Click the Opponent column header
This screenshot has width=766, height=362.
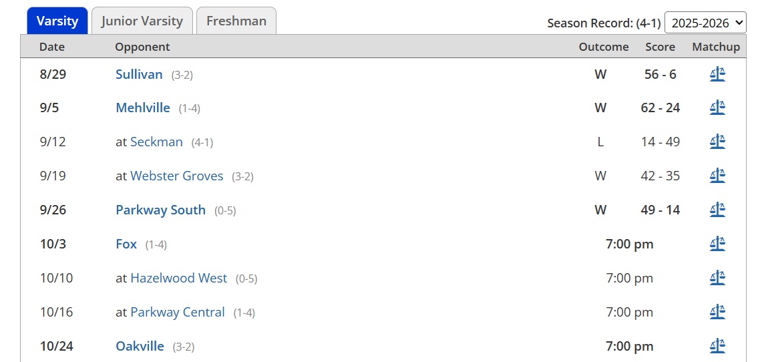pyautogui.click(x=142, y=47)
